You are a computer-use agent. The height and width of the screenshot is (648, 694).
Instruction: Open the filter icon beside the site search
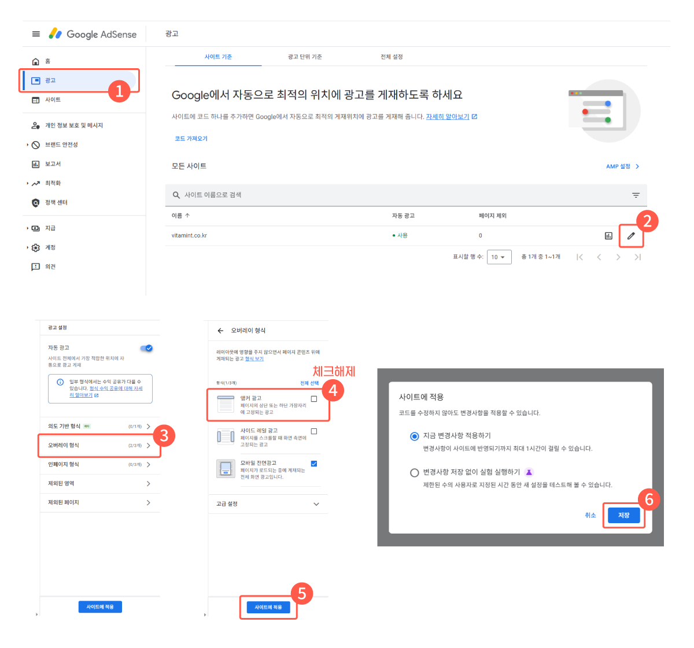pos(636,195)
